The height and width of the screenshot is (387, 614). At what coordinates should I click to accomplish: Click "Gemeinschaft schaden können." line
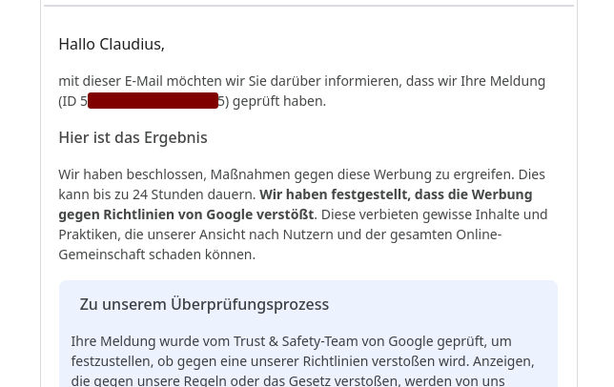[156, 255]
